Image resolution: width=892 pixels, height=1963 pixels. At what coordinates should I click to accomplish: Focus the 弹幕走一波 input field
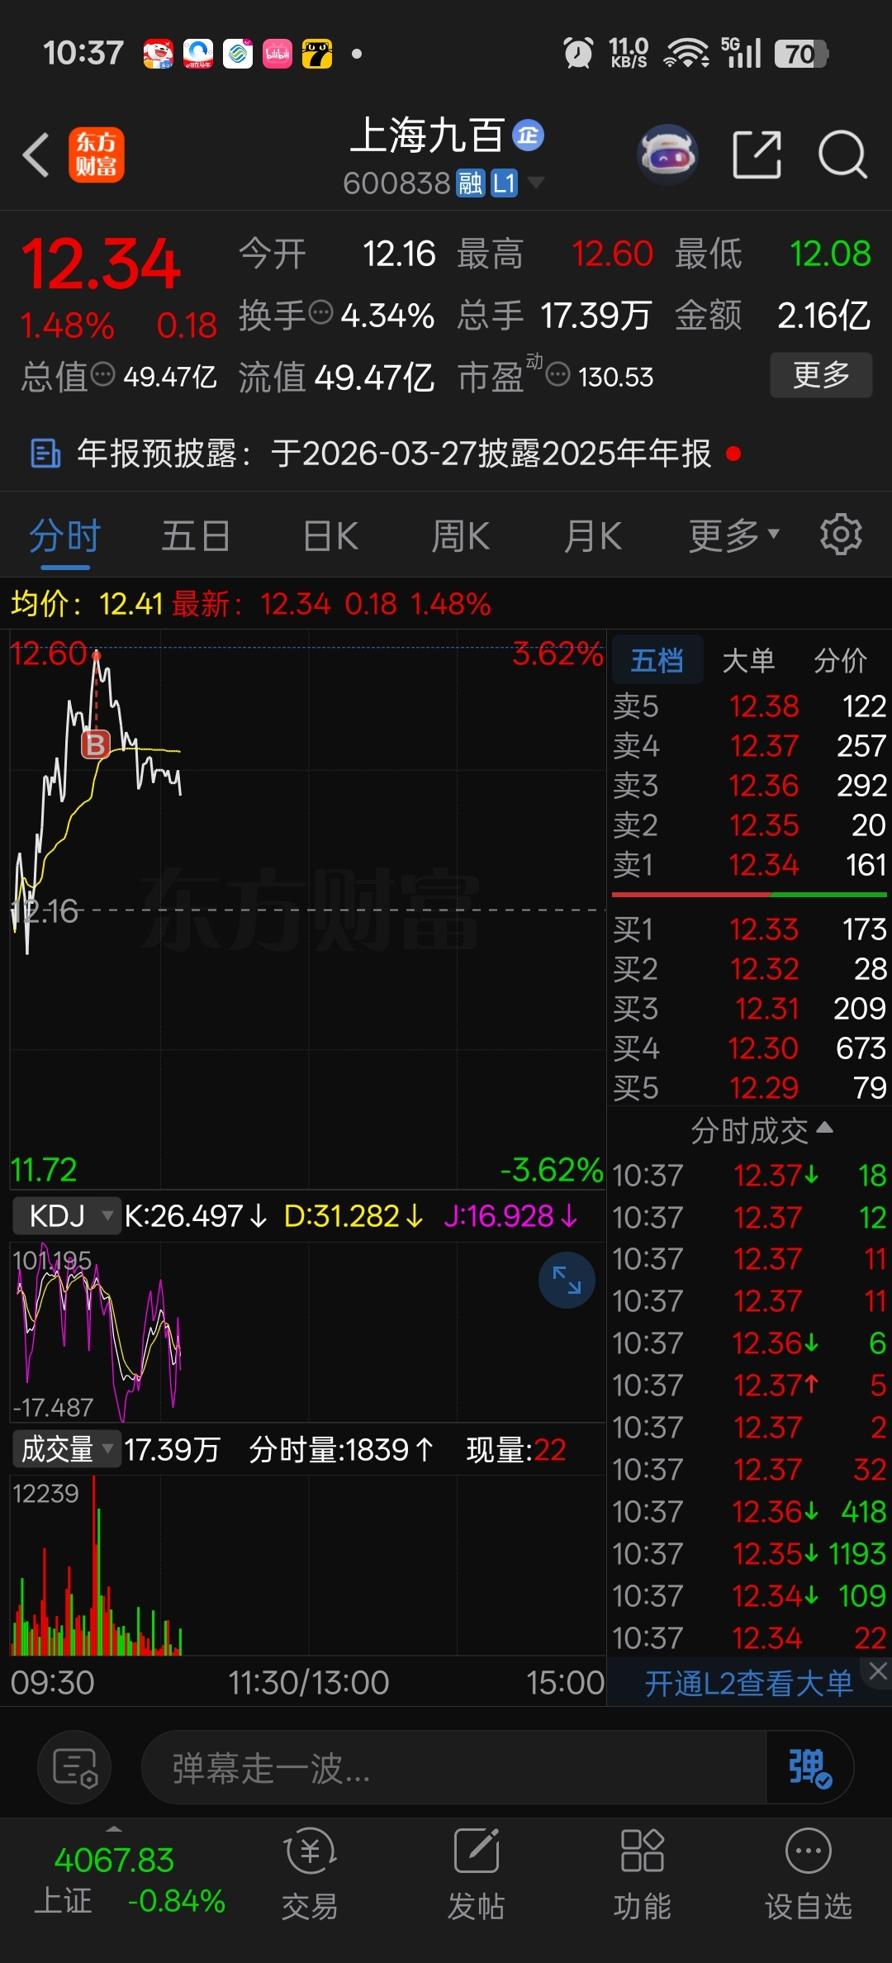click(454, 1768)
